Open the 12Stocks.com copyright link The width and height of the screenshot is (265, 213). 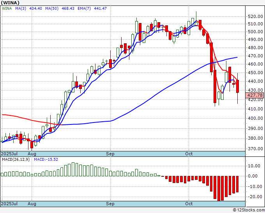pos(249,210)
